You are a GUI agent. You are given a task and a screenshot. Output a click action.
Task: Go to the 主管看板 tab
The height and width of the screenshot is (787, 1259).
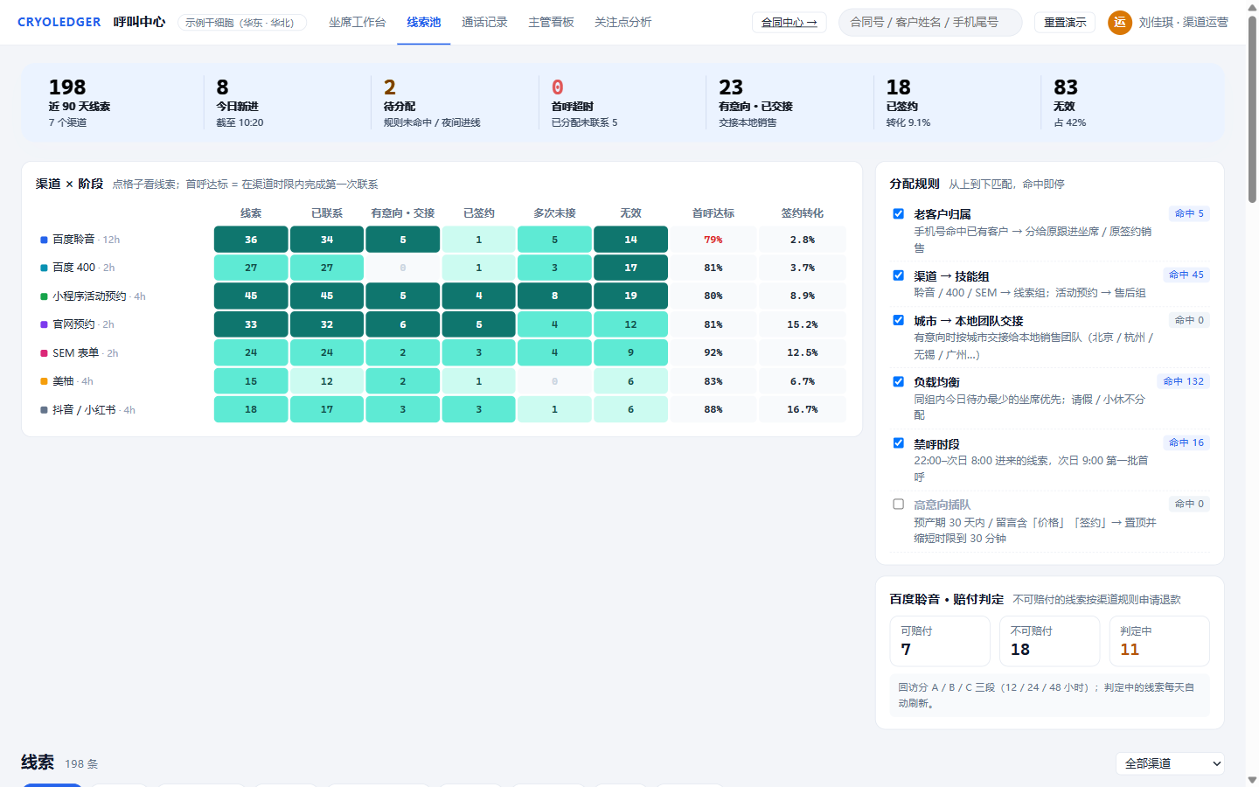click(551, 22)
